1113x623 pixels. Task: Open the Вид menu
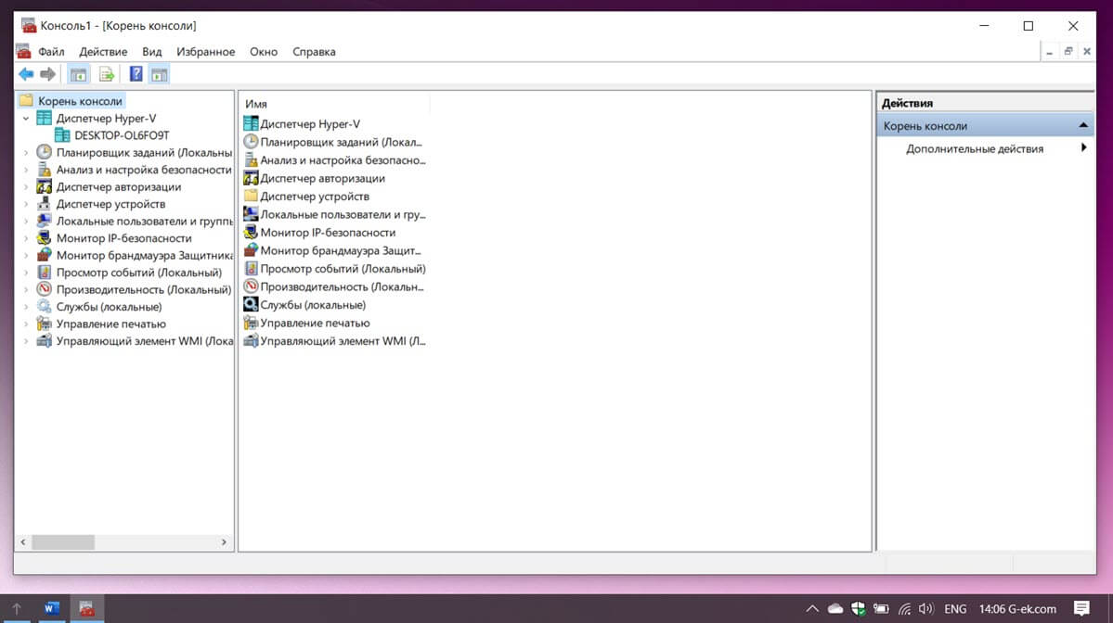point(152,52)
